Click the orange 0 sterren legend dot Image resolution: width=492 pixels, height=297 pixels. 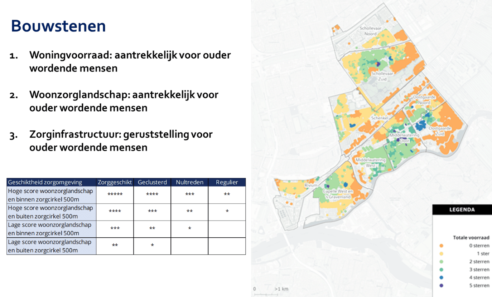point(441,246)
